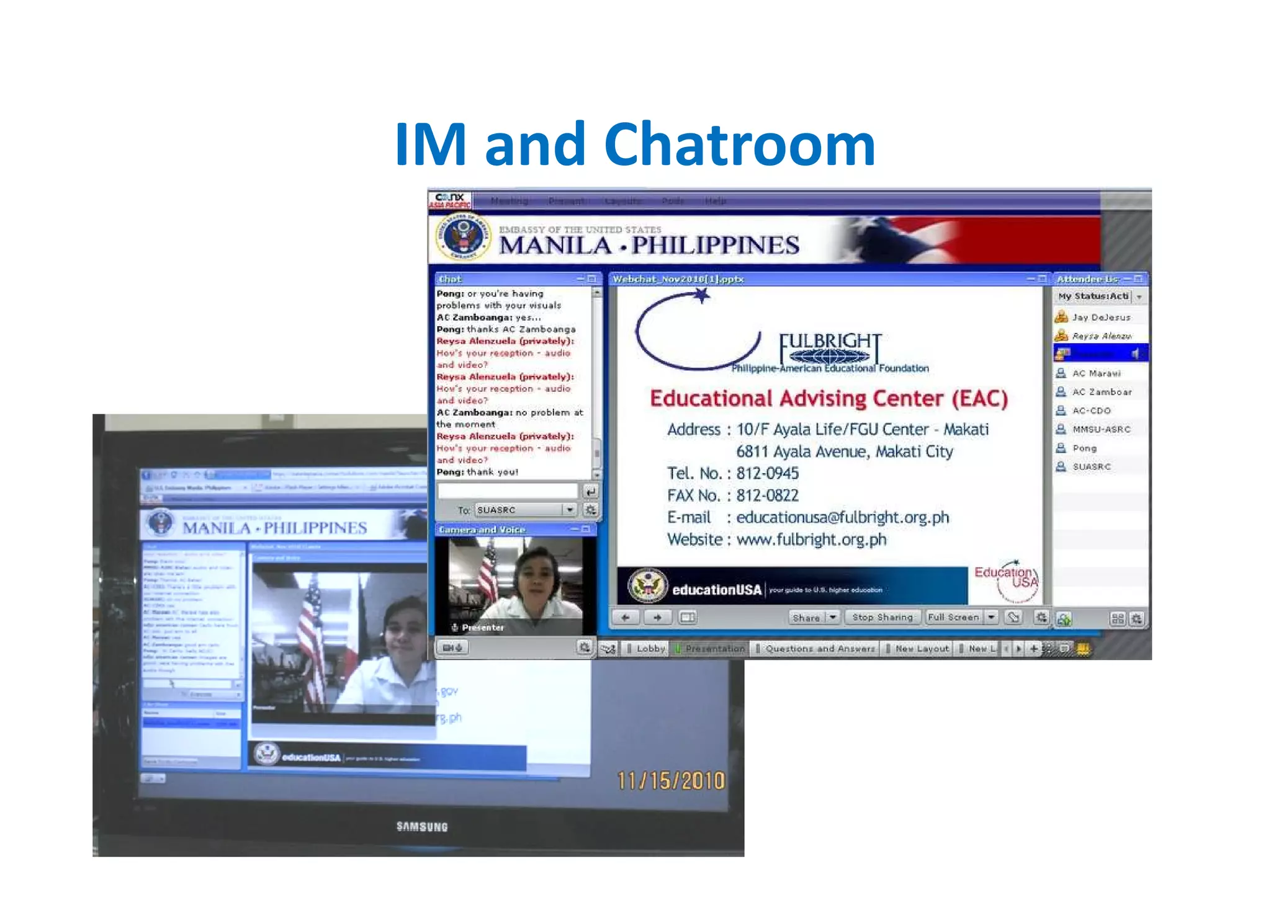This screenshot has height=898, width=1271.
Task: Click the Stop Sharing button
Action: tap(883, 617)
